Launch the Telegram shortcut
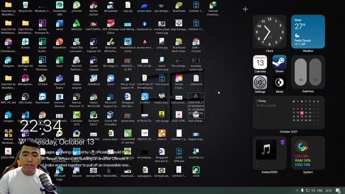This screenshot has height=194, width=345. [x=9, y=61]
